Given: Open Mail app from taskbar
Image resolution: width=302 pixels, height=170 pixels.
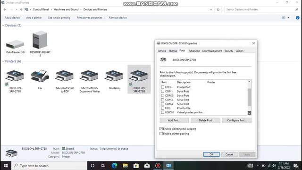Looking at the screenshot, I should (147, 166).
